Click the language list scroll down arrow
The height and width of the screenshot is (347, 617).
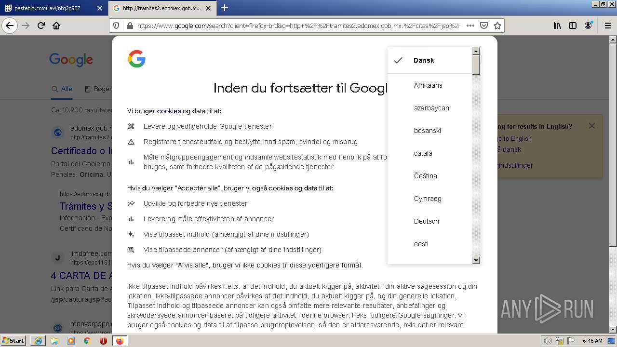[476, 260]
